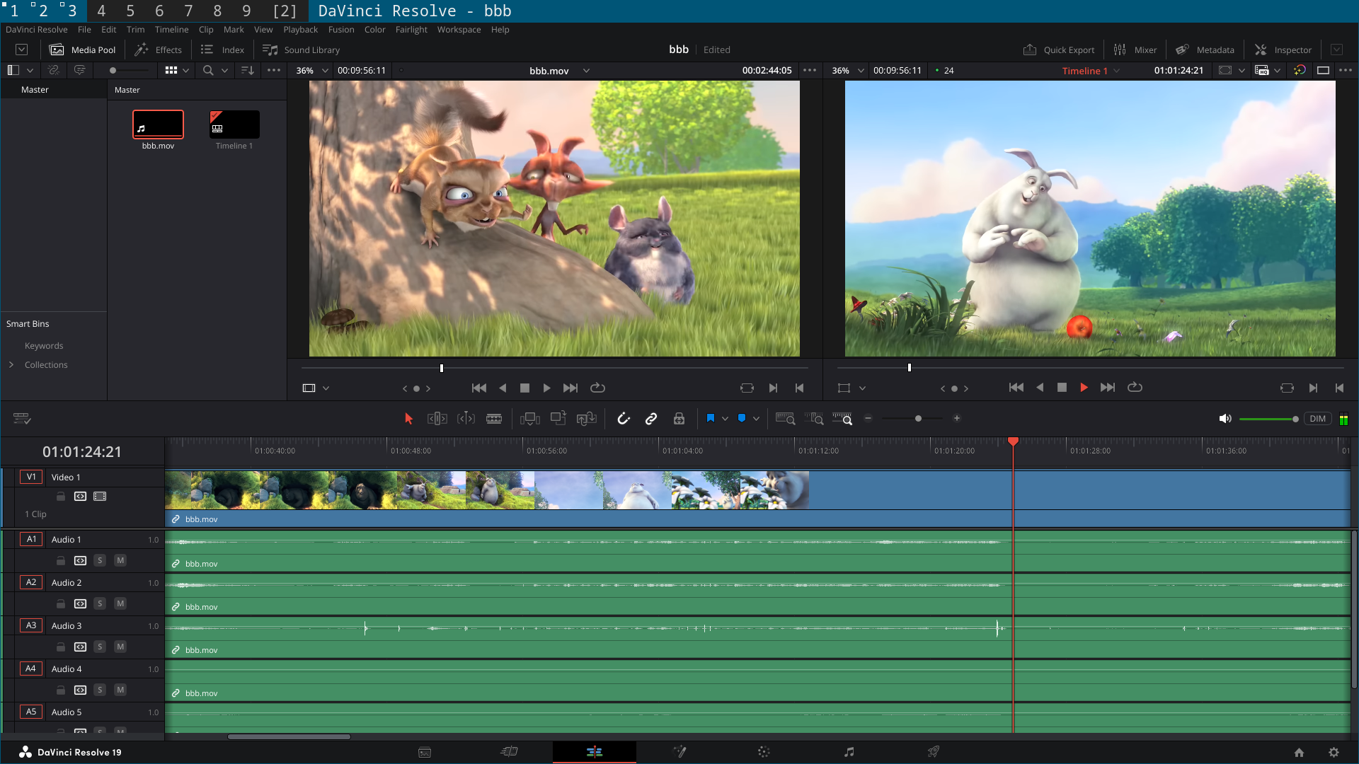This screenshot has height=764, width=1359.
Task: Toggle the Media Pool panel
Action: pos(83,50)
